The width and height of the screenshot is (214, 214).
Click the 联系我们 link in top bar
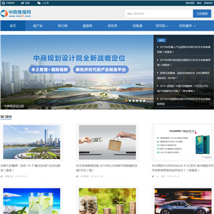209,3
